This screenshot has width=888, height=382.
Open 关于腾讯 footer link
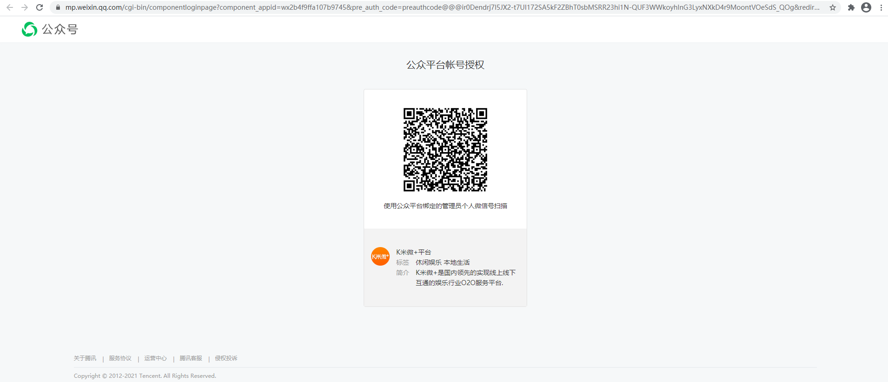[x=85, y=358]
